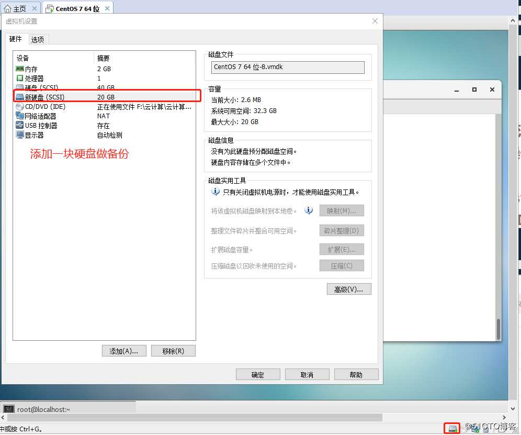
Task: Open the 主页 home tab
Action: [x=19, y=9]
